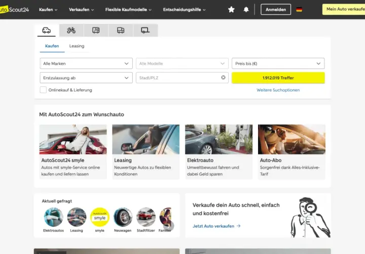Expand the Entscheidungshilfe menu
The image size is (365, 254).
184,10
